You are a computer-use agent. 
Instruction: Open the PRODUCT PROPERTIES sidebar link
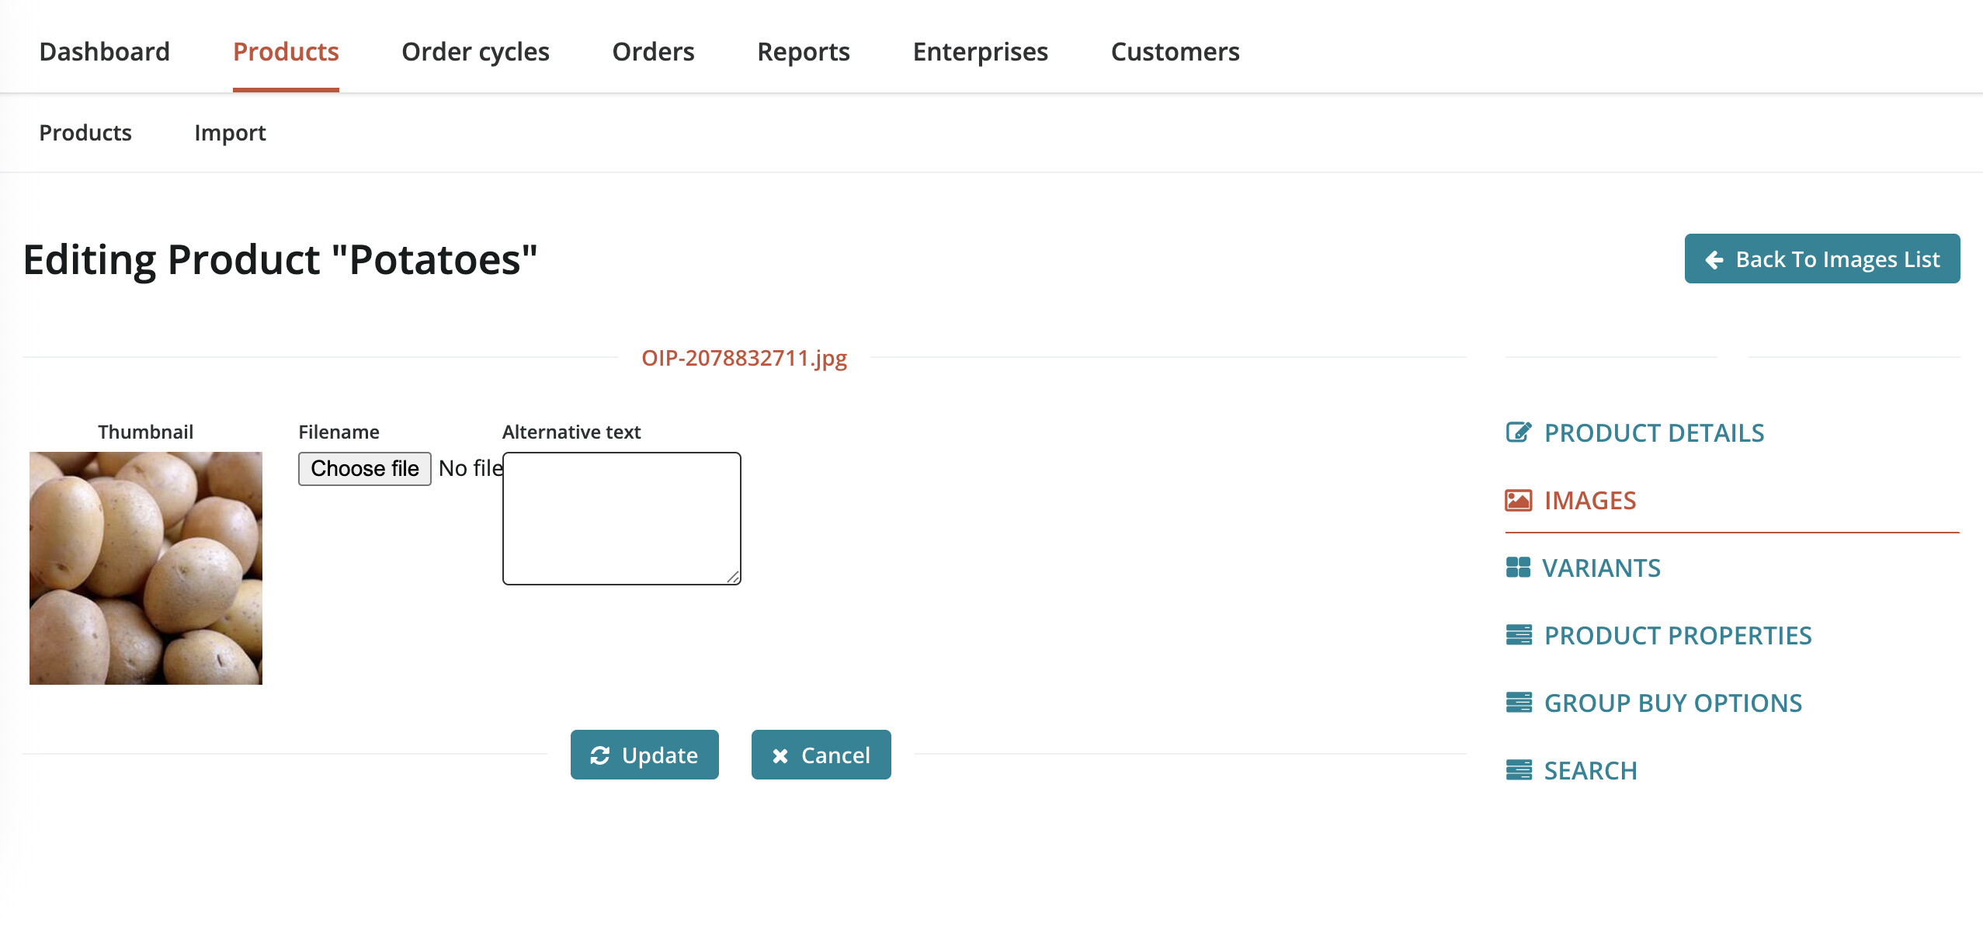point(1677,635)
